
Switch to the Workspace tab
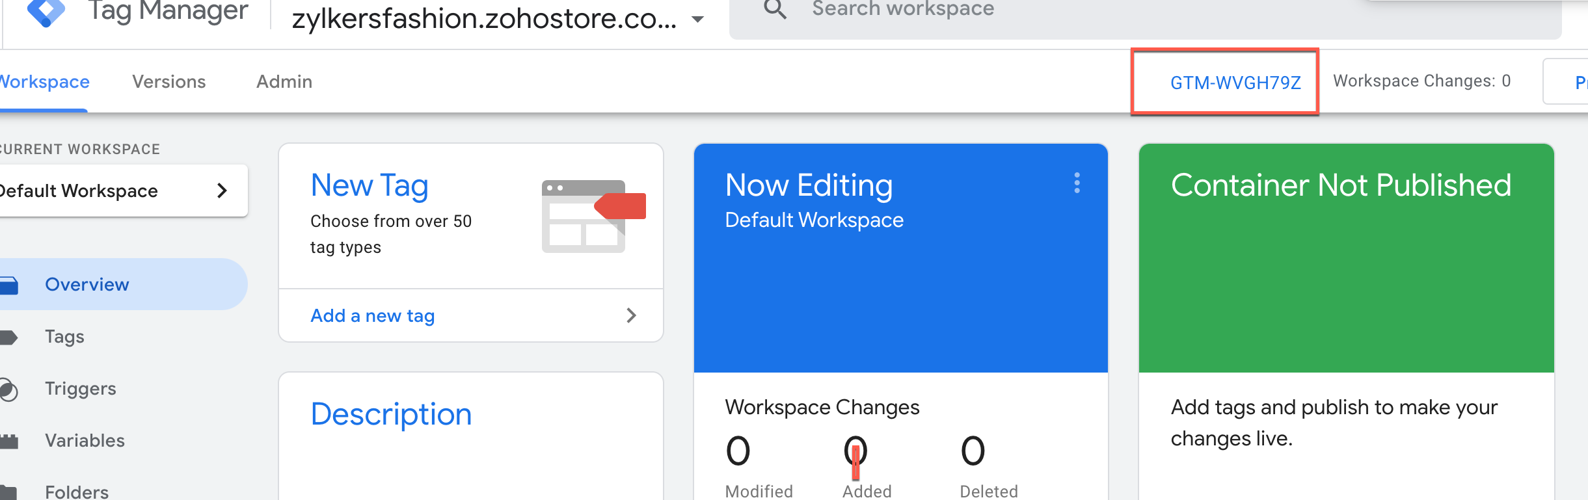coord(44,82)
